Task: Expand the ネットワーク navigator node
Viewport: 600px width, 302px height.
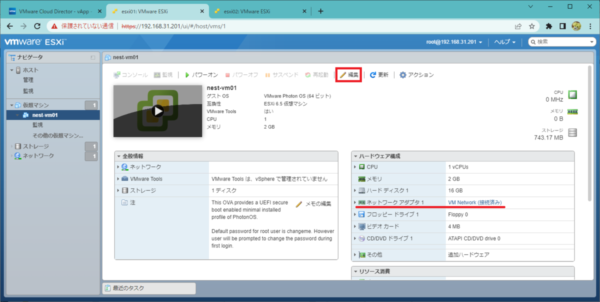Action: 12,156
